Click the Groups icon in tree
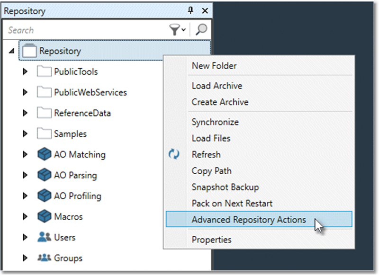The height and width of the screenshot is (276, 379). [44, 258]
